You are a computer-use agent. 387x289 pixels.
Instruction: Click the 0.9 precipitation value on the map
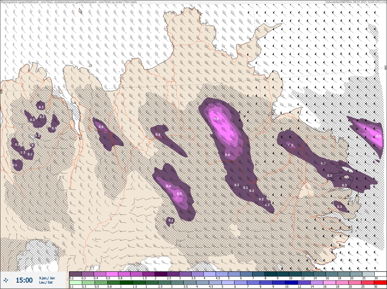216,119
